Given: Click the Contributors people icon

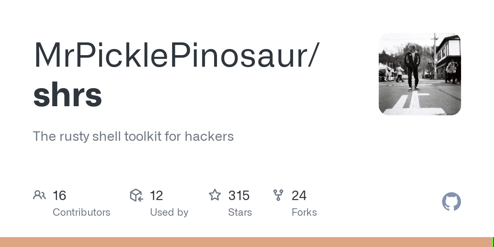Looking at the screenshot, I should coord(40,195).
